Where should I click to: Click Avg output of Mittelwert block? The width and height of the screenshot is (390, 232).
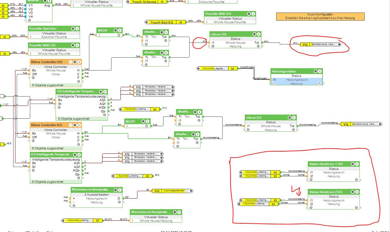click(x=47, y=5)
